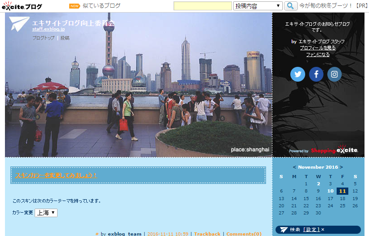This screenshot has width=369, height=236.
Task: Select highlighted calendar date 11
Action: pyautogui.click(x=342, y=191)
